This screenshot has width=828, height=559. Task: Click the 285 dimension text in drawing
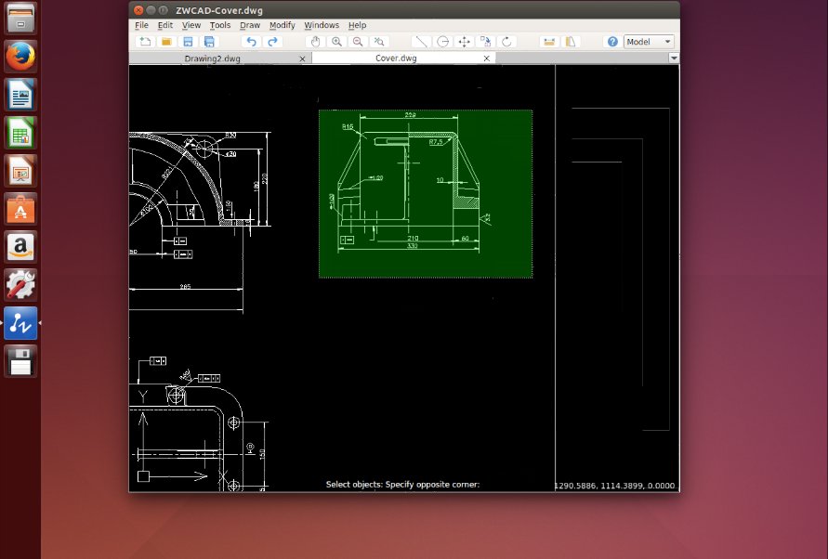tap(185, 287)
